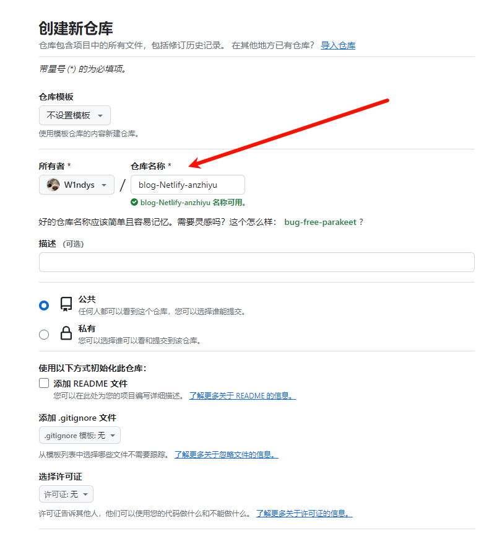Open the import repository (导入仓库) link

(x=338, y=45)
